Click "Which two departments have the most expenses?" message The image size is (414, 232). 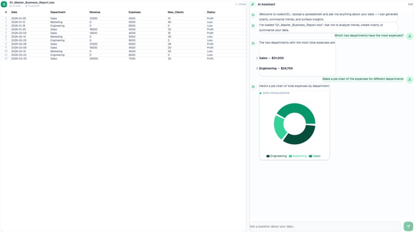pyautogui.click(x=369, y=35)
